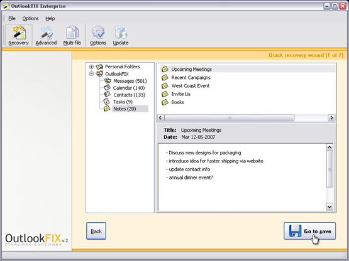Select Messages (501) in folder tree
The width and height of the screenshot is (349, 261).
tap(130, 81)
